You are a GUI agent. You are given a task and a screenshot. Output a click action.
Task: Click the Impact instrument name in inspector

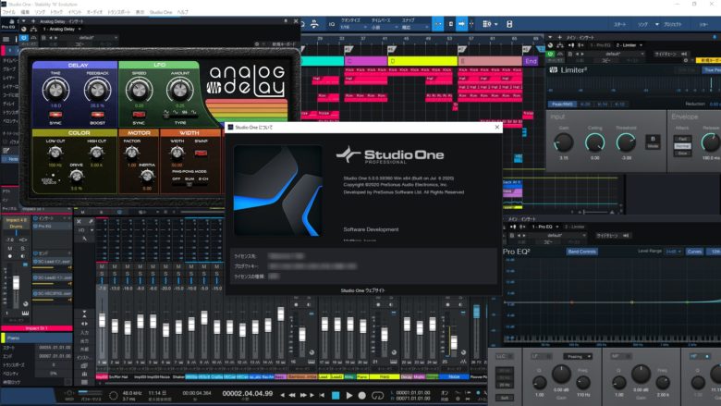click(16, 220)
